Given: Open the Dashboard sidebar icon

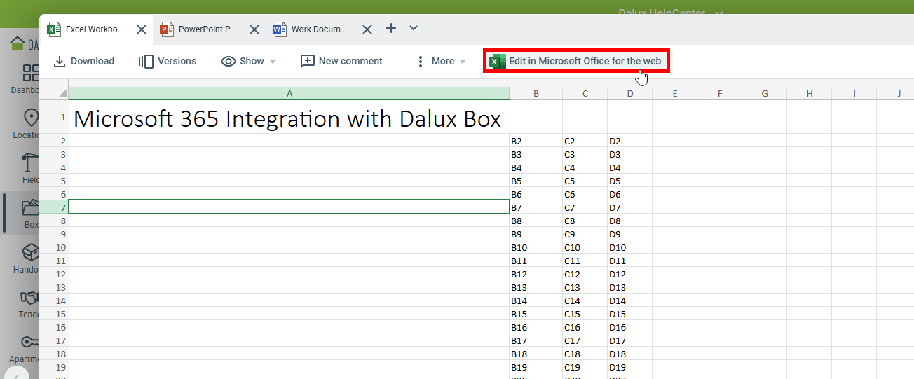Looking at the screenshot, I should pyautogui.click(x=31, y=74).
